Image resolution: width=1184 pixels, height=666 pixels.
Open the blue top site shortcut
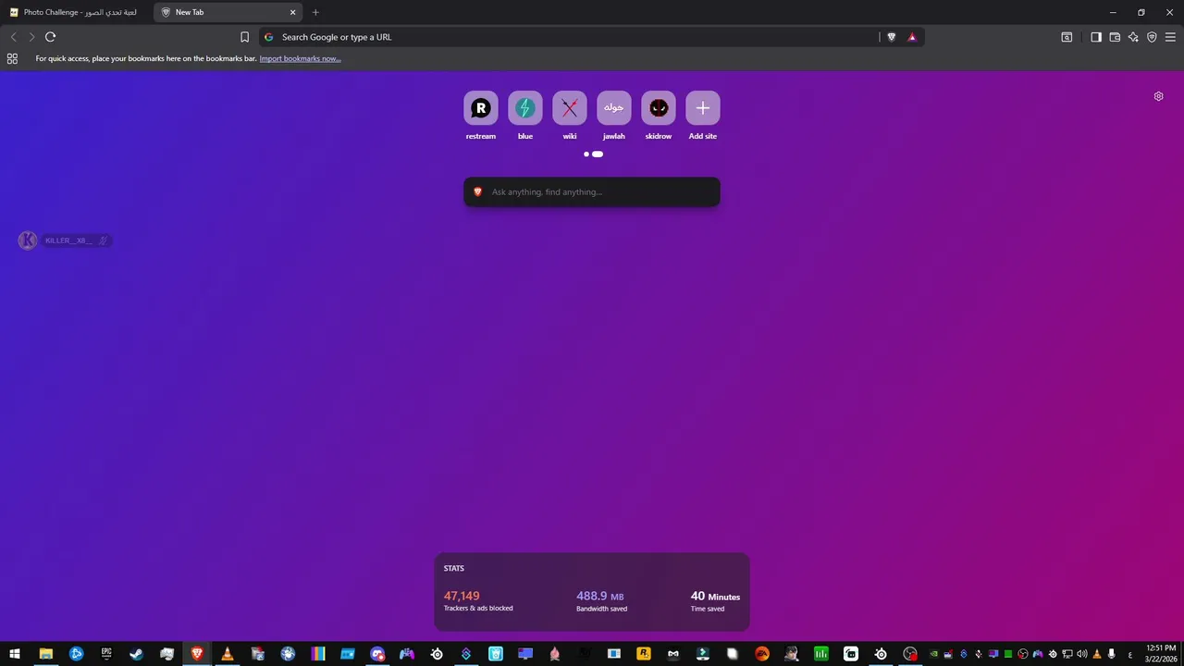(525, 116)
